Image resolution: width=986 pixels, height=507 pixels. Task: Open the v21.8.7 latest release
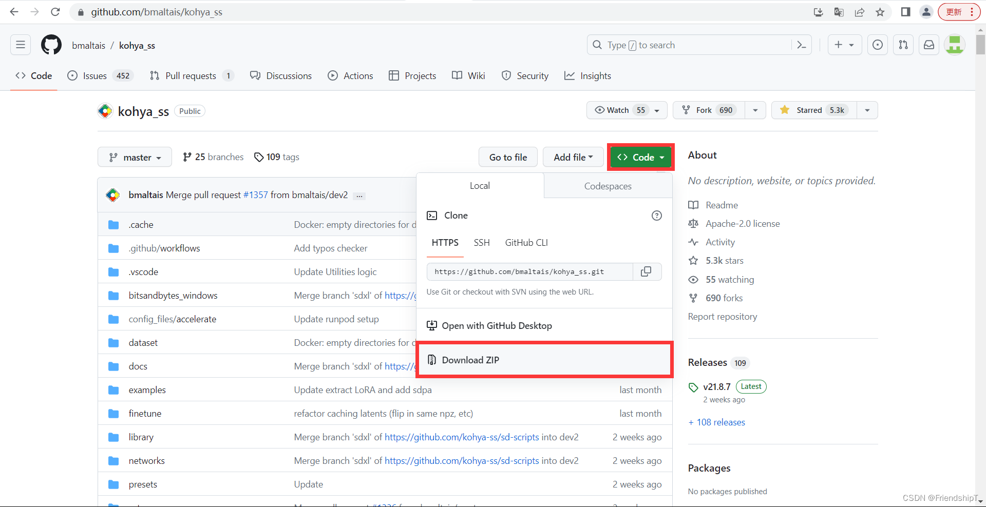(716, 387)
